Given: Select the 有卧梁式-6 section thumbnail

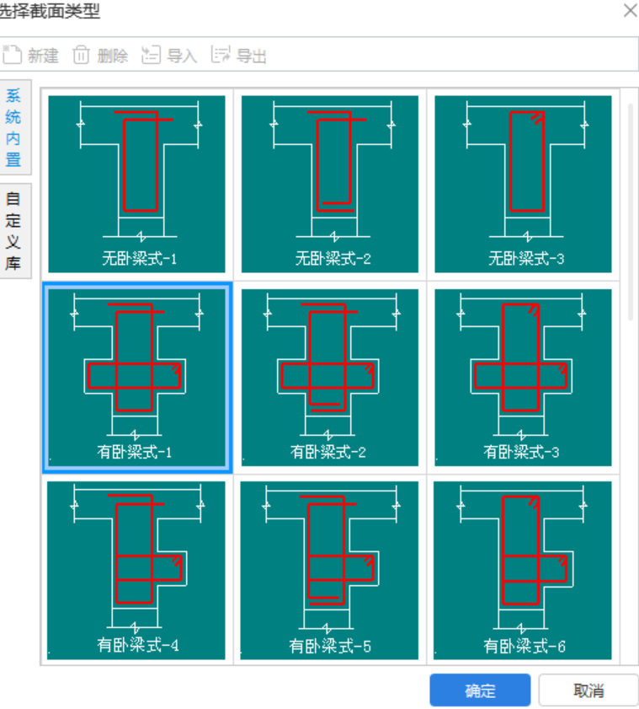Looking at the screenshot, I should click(523, 570).
